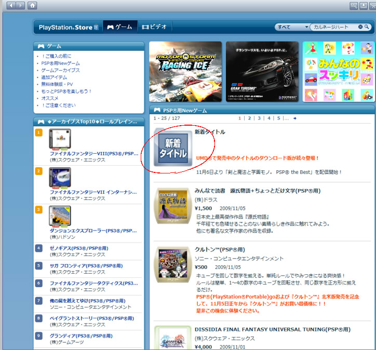The image size is (376, 350).
Task: Open page 2 of New games list
Action: (x=249, y=118)
